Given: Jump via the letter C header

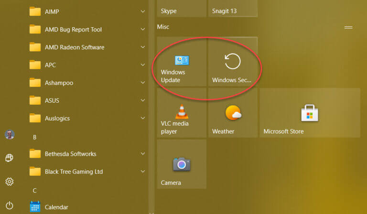Looking at the screenshot, I should 34,191.
